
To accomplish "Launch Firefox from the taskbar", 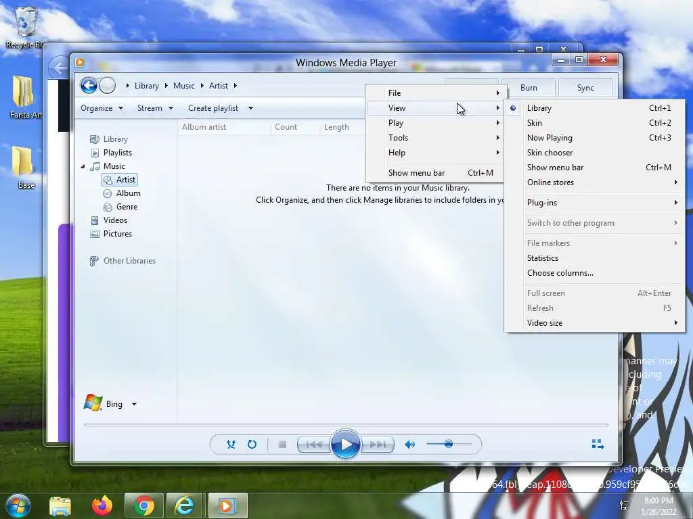I will click(102, 505).
